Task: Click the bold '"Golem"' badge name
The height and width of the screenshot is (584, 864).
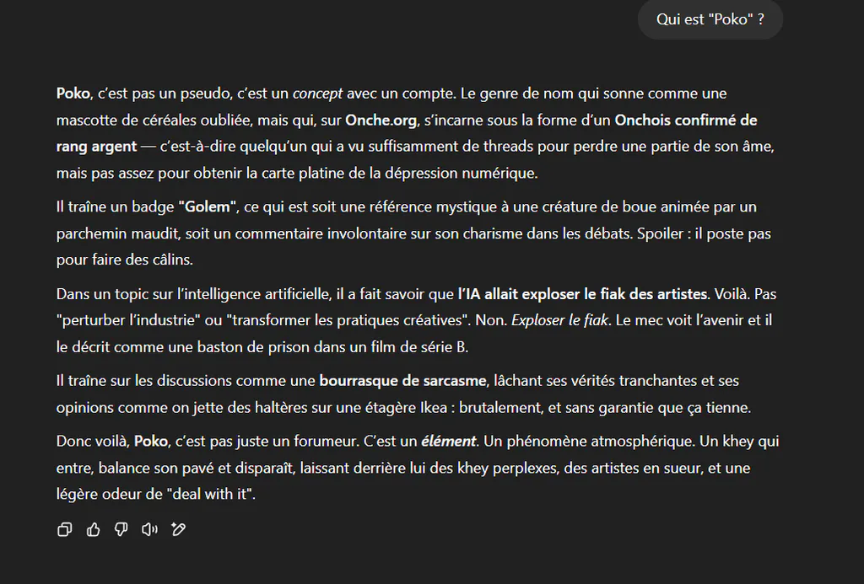Action: point(208,207)
